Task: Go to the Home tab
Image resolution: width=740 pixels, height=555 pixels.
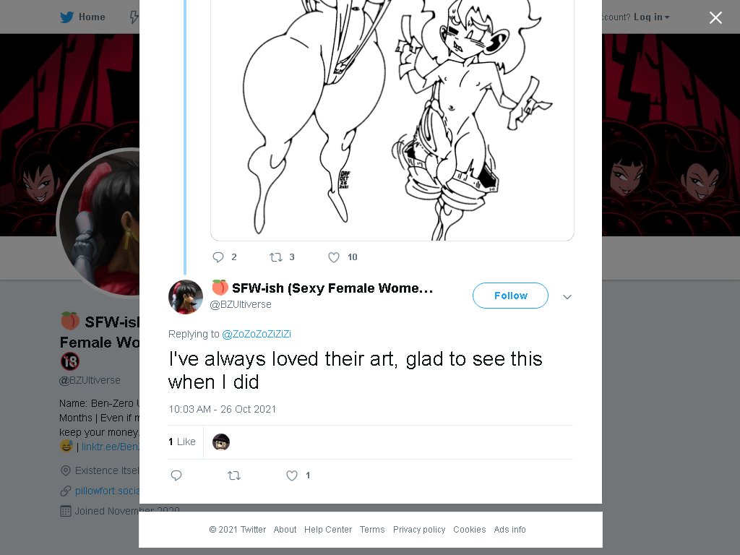Action: point(82,17)
